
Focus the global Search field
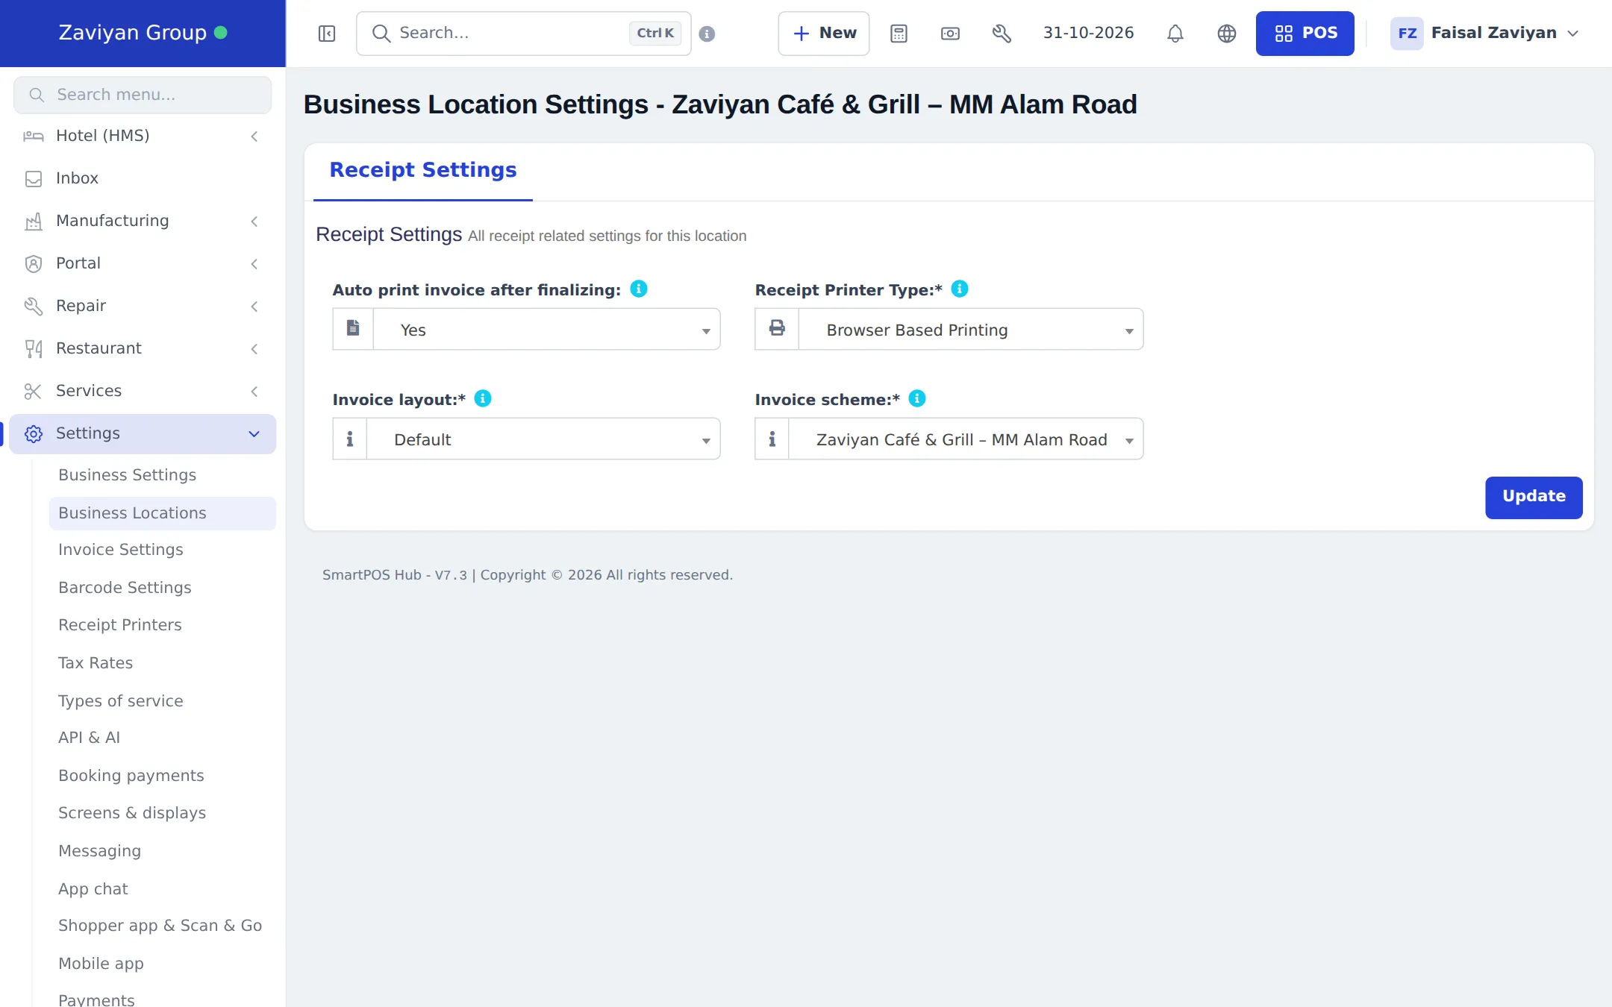524,34
